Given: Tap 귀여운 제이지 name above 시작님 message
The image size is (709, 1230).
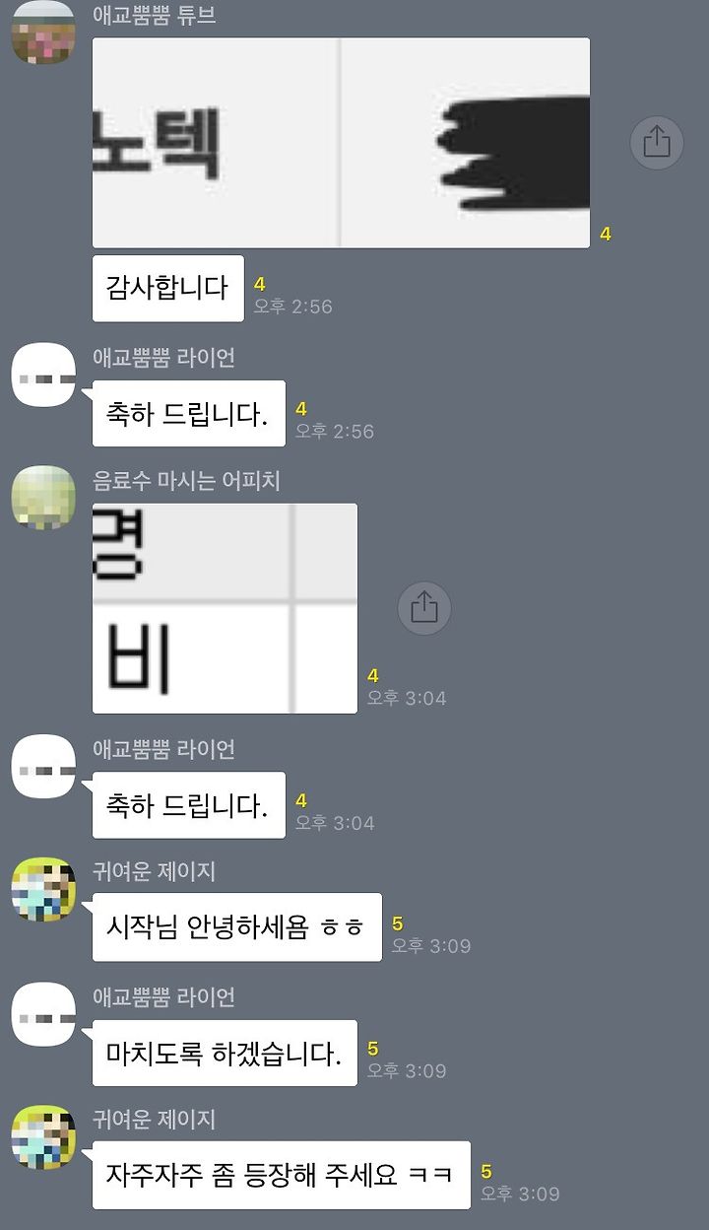Looking at the screenshot, I should [x=154, y=871].
